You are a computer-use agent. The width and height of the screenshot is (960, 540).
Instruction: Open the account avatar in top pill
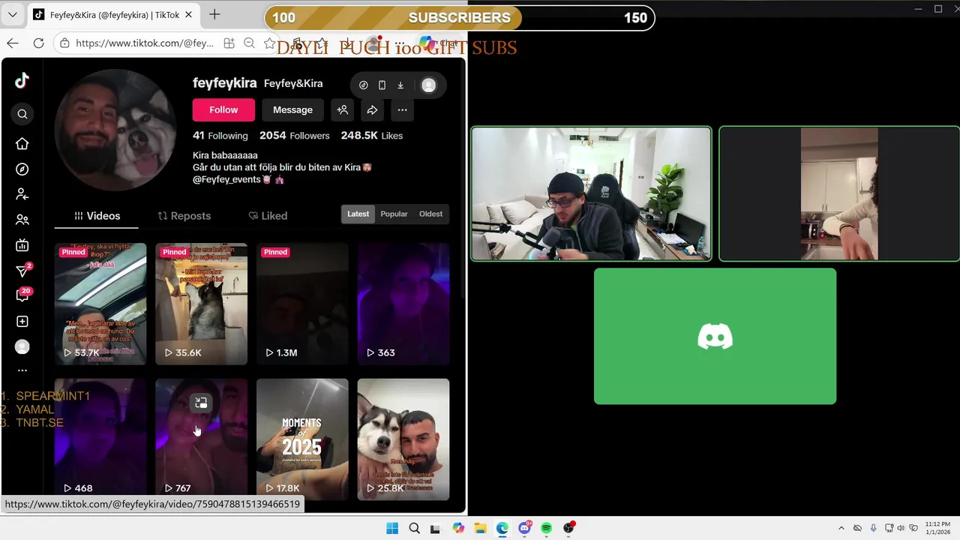[428, 85]
